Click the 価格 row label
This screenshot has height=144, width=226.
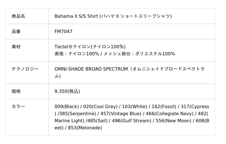16,91
